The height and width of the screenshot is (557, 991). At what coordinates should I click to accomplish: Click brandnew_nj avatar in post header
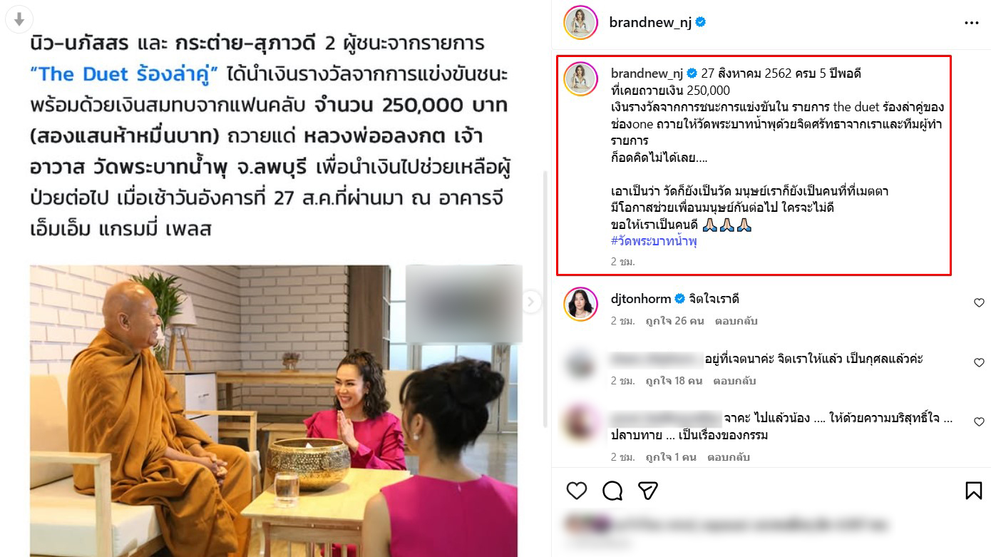(x=580, y=23)
